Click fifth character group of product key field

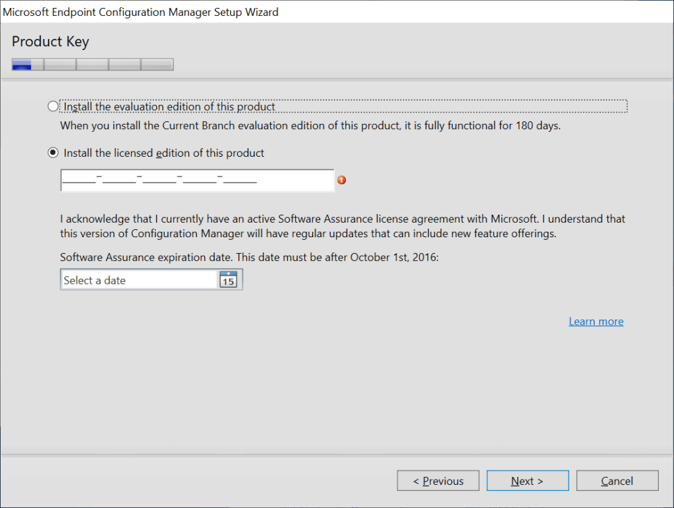pyautogui.click(x=240, y=180)
